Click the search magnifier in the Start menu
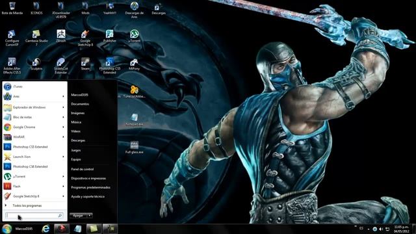The height and width of the screenshot is (234, 416). (60, 215)
